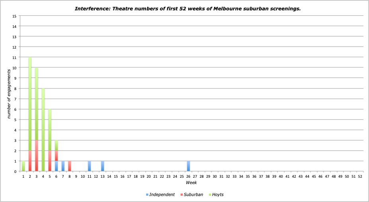Select the Independent legend label
Screen dimensions: 369x202
click(x=162, y=194)
